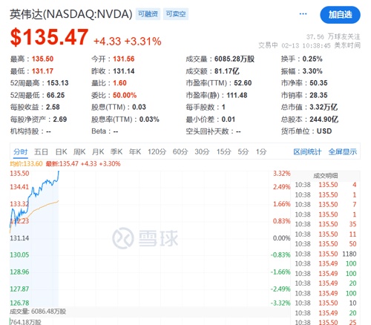
Task: Open the three-dot more options menu
Action: pos(303,14)
